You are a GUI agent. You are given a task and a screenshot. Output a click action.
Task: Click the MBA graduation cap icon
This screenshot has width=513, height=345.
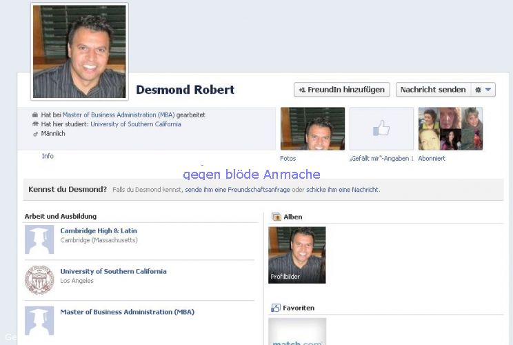(39, 320)
